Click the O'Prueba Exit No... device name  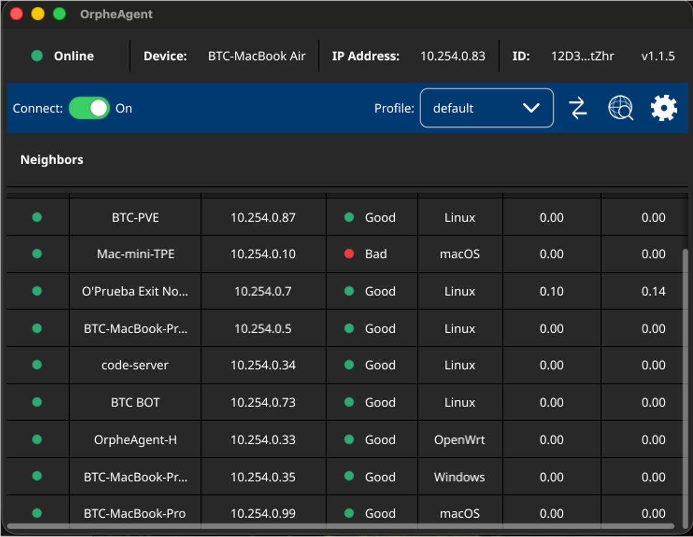[135, 291]
